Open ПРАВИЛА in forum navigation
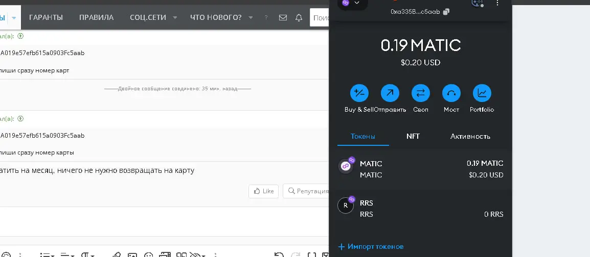This screenshot has height=257, width=590. pyautogui.click(x=96, y=18)
